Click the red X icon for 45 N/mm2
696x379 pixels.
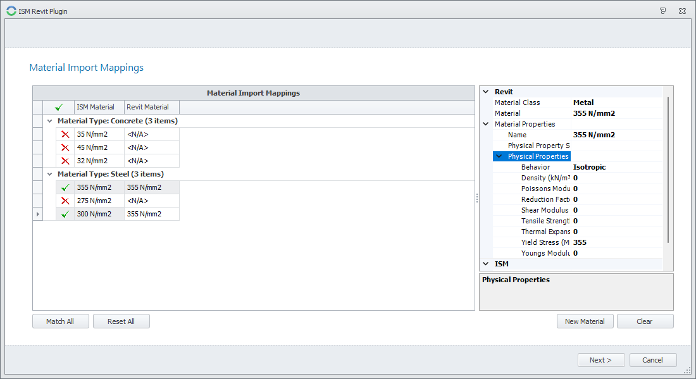pyautogui.click(x=65, y=147)
